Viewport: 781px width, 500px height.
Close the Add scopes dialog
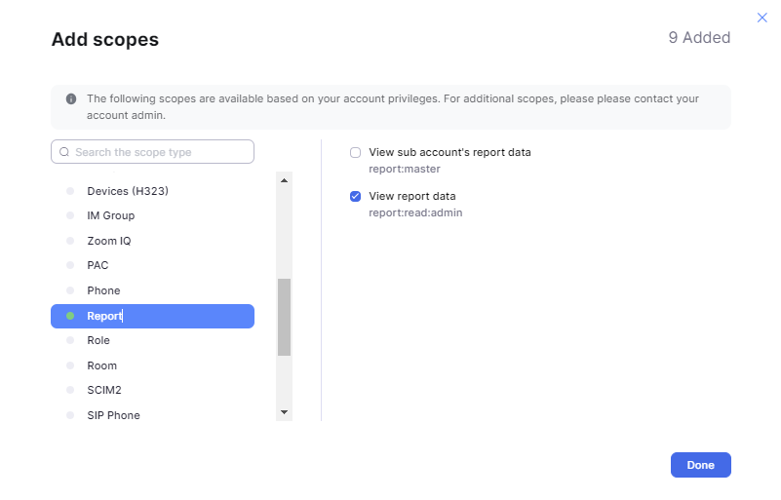[x=761, y=18]
